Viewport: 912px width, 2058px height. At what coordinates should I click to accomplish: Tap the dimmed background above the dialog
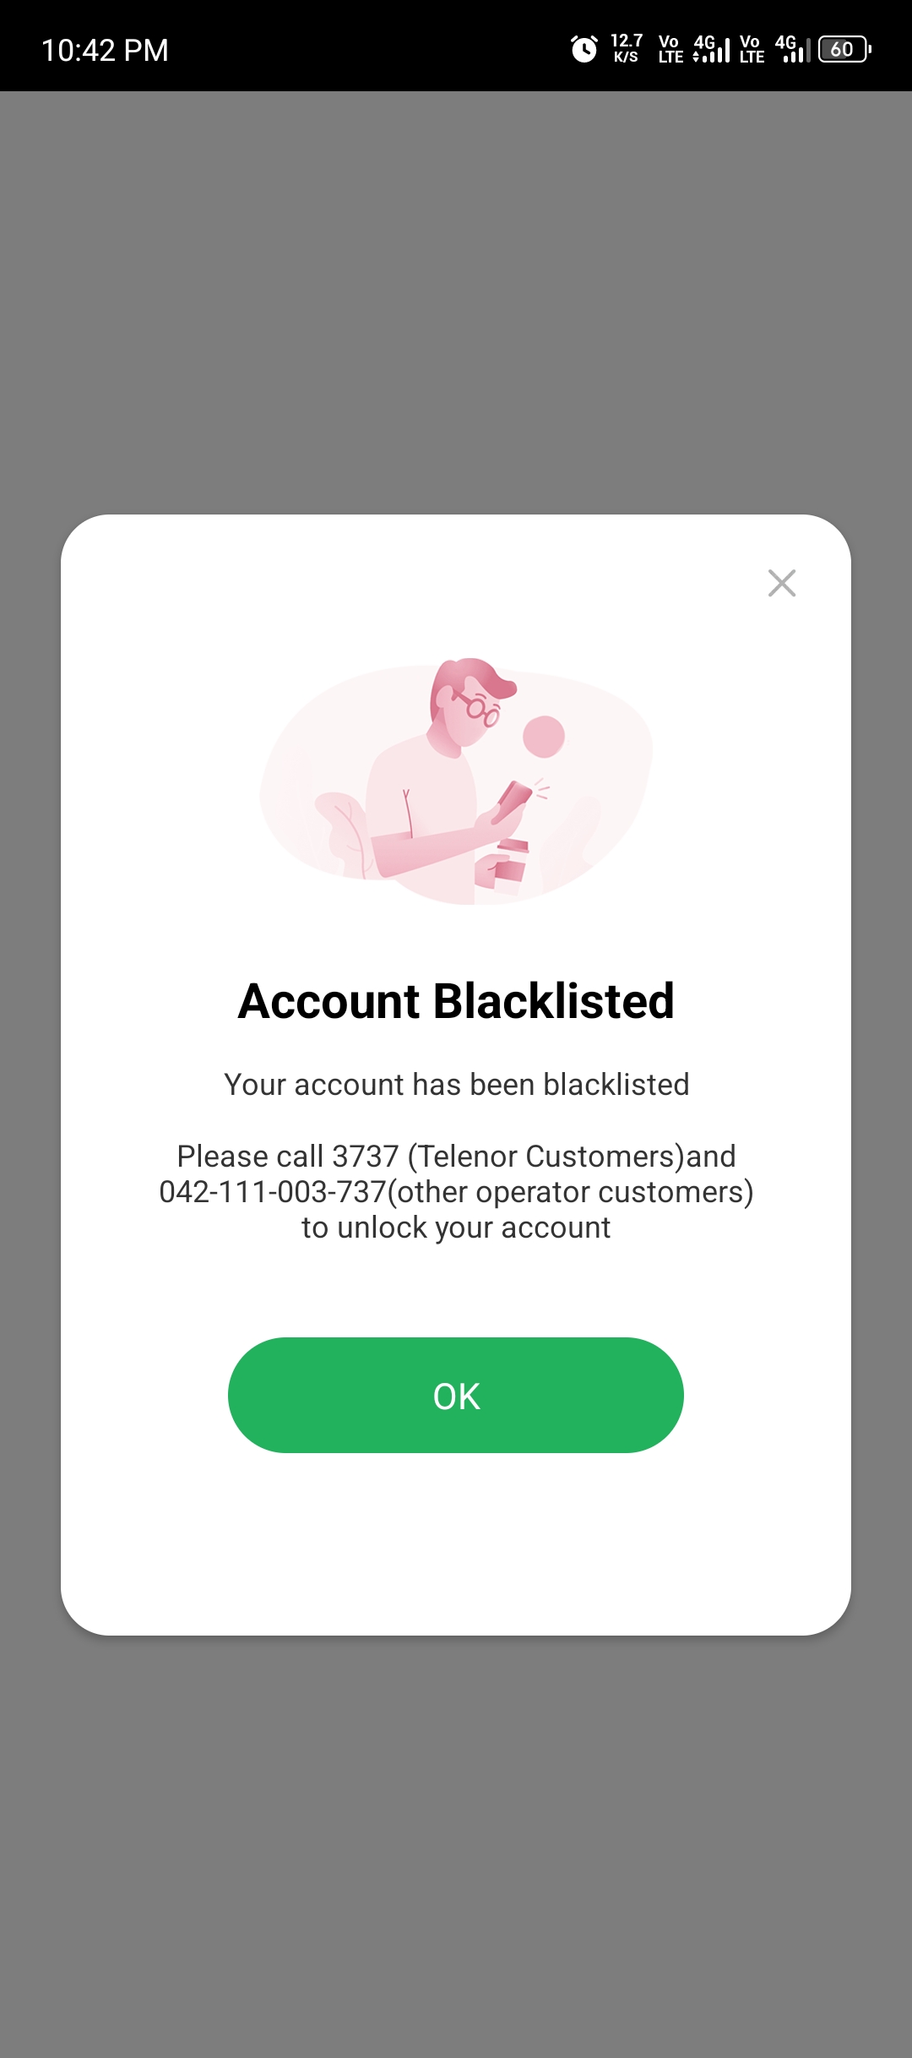(x=456, y=302)
